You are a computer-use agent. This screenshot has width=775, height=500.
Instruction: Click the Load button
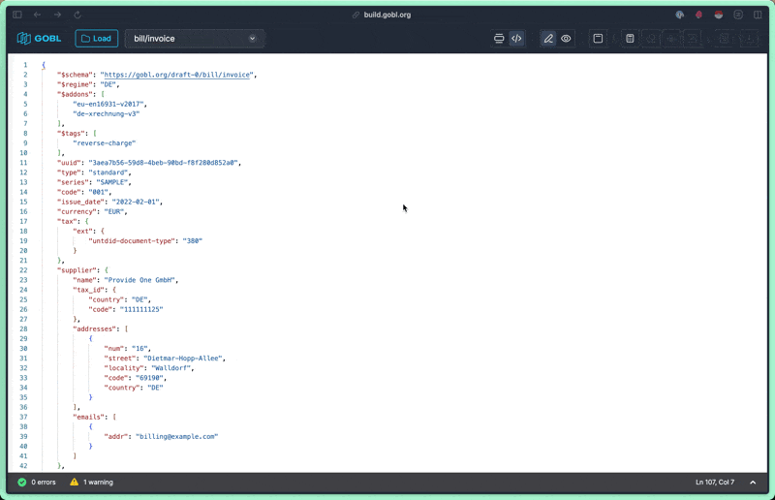[96, 39]
